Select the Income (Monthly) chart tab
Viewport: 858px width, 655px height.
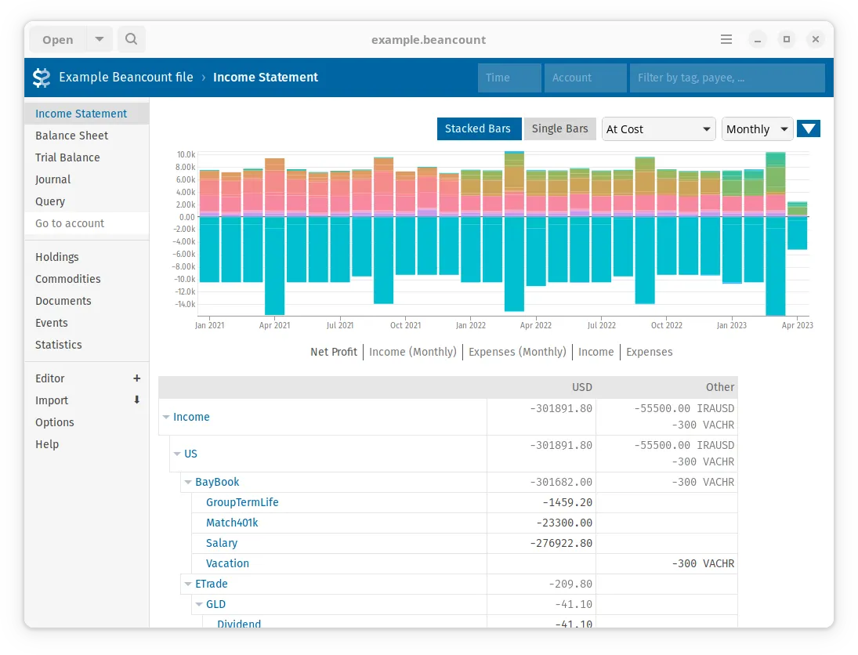click(413, 352)
